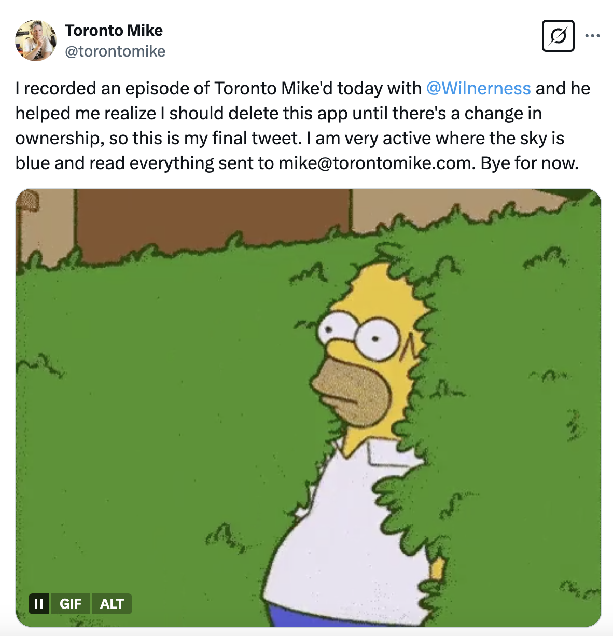Image resolution: width=613 pixels, height=636 pixels.
Task: Open the Toronto Mike display name
Action: pyautogui.click(x=114, y=31)
